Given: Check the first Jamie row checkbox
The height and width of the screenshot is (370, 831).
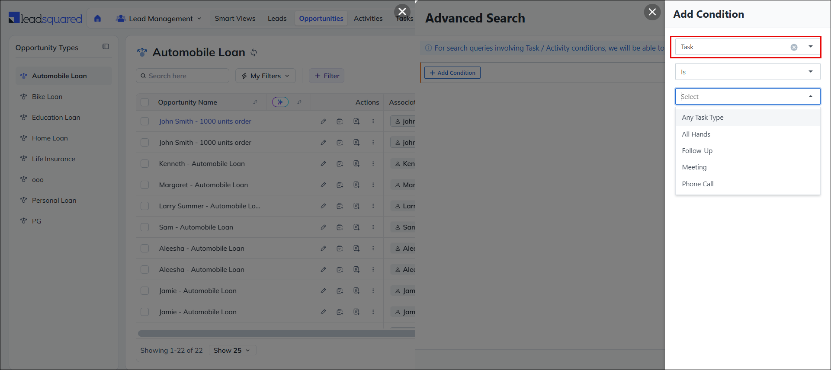Looking at the screenshot, I should point(145,291).
